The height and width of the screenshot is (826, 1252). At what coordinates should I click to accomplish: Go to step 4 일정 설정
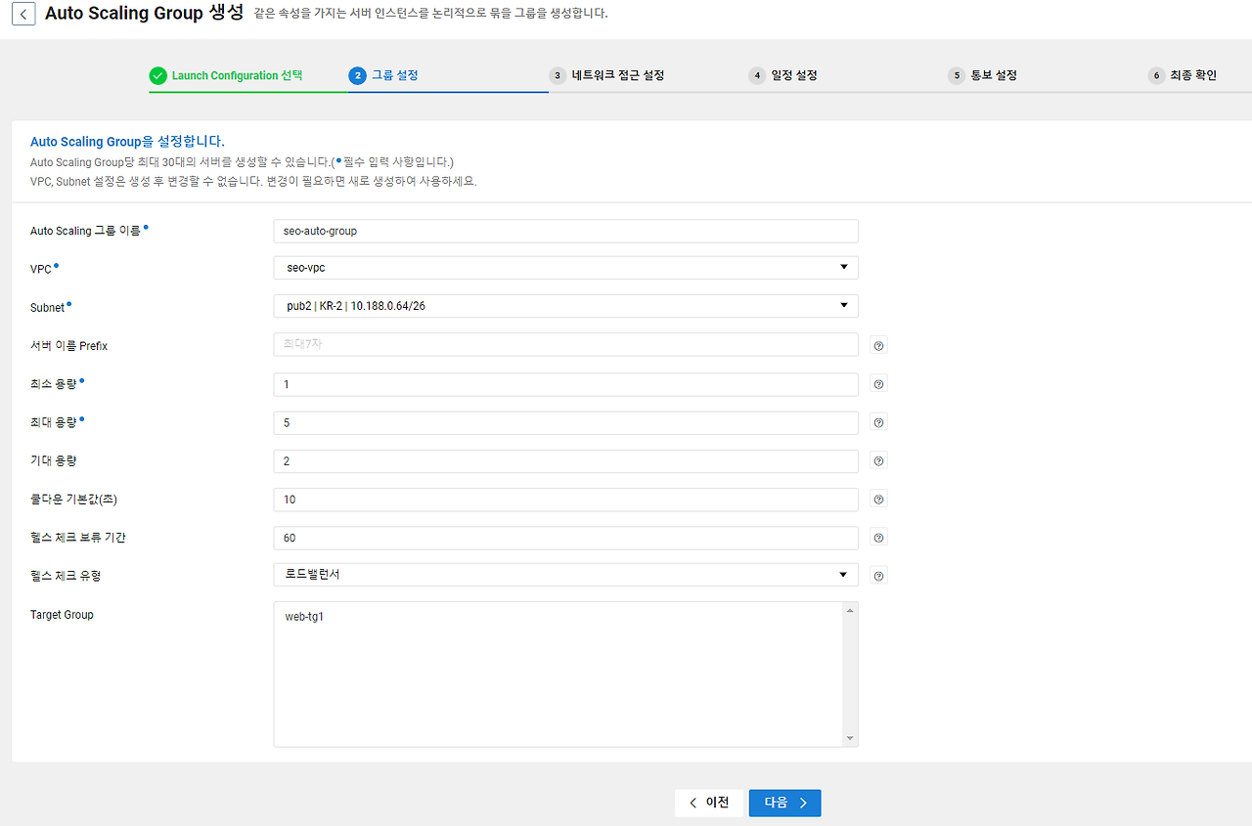pyautogui.click(x=783, y=75)
